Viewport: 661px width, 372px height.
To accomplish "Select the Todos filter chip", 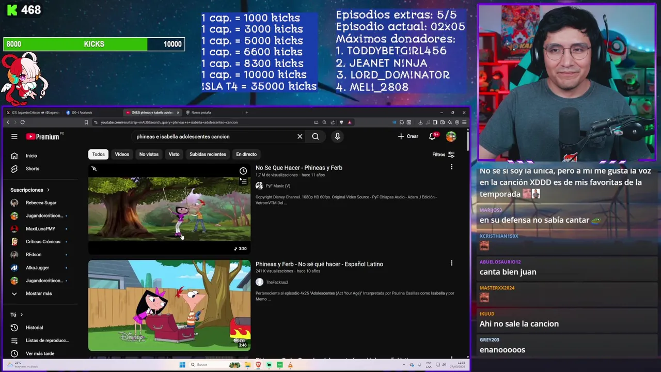I will pos(98,154).
